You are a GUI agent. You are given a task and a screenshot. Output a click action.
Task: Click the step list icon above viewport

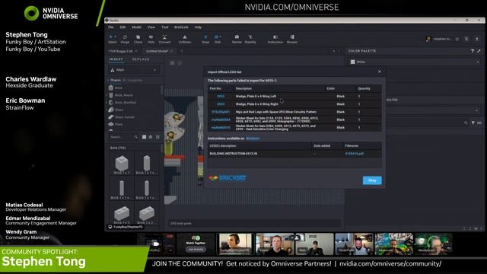173,63
